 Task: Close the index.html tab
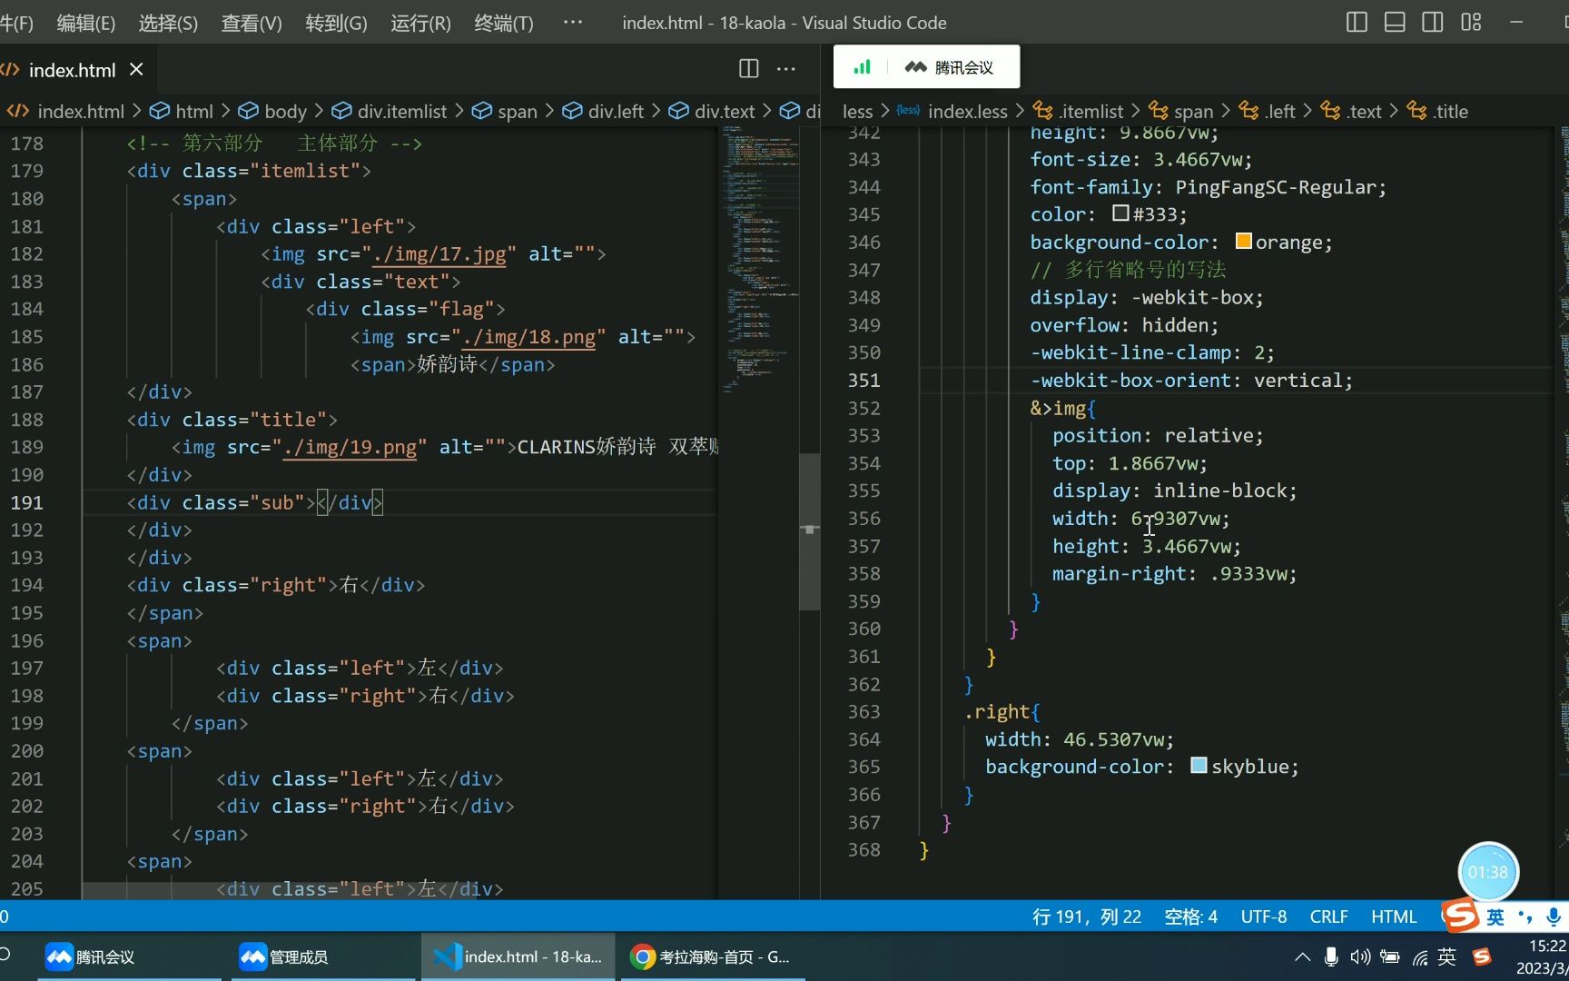(137, 69)
